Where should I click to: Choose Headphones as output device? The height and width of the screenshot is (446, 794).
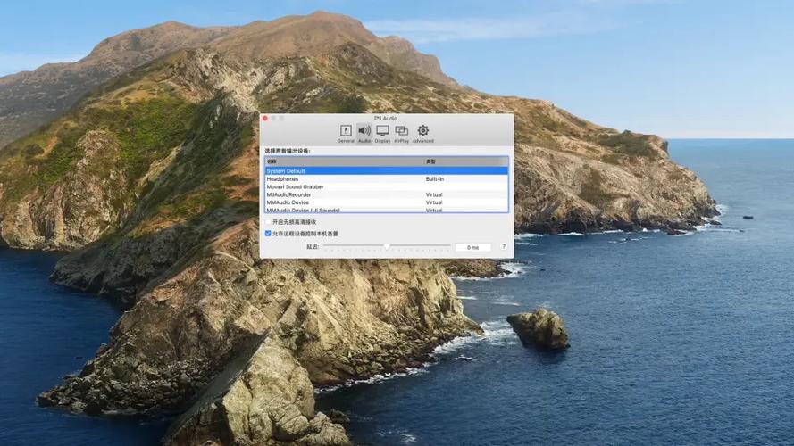coord(387,179)
